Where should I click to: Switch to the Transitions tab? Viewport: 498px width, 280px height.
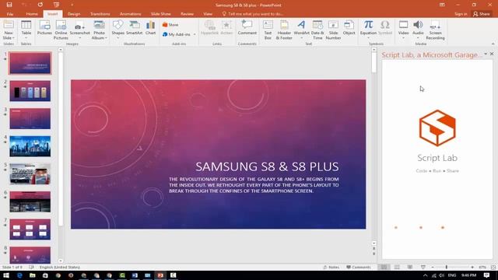[100, 14]
